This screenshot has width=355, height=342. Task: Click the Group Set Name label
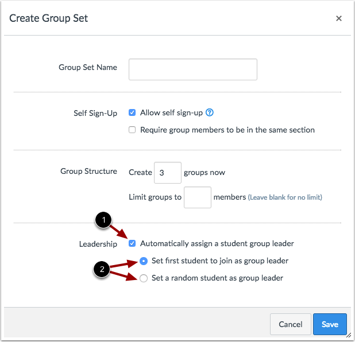[x=88, y=67]
